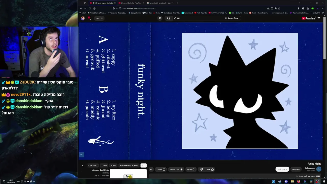The height and width of the screenshot is (184, 327).
Task: Save the video to a playlist
Action: click(161, 169)
